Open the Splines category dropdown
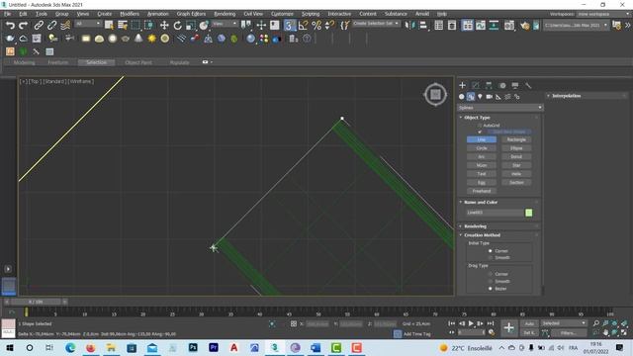The image size is (633, 356). pos(499,108)
